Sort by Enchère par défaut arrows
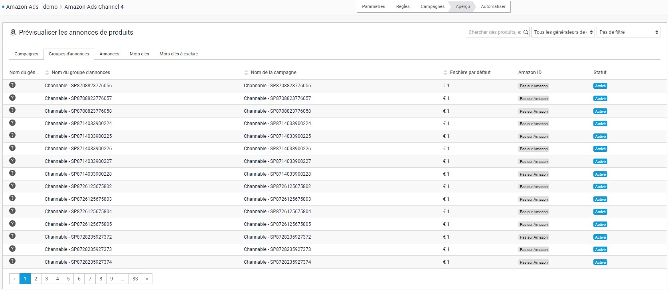This screenshot has width=668, height=290. [x=445, y=72]
